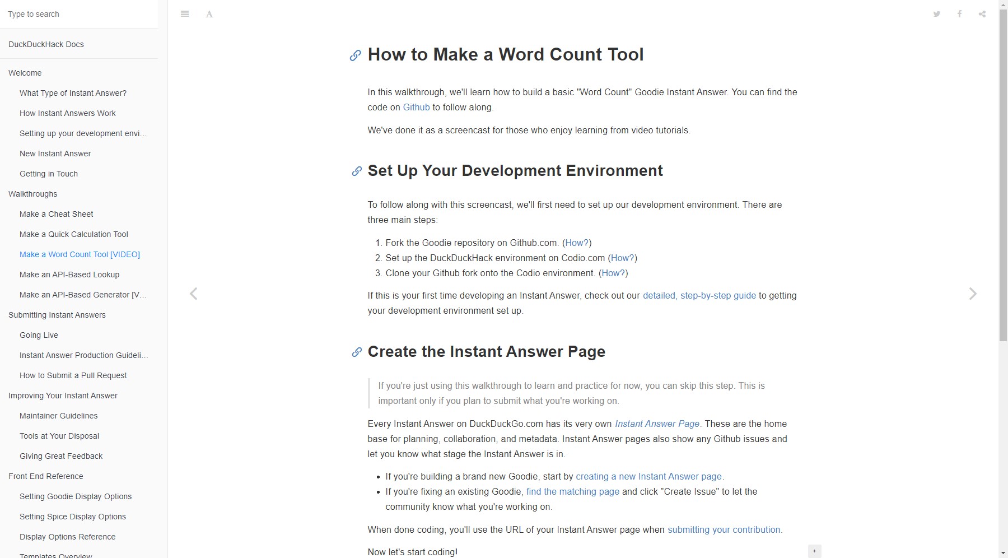Open the share options icon
The height and width of the screenshot is (558, 1008).
982,14
